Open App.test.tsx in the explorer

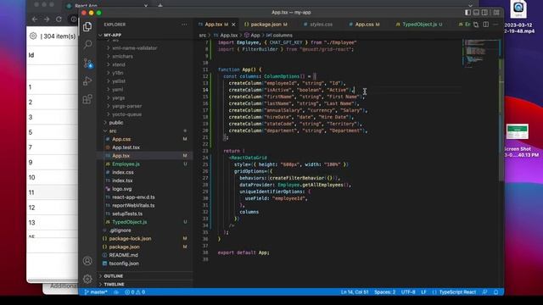tap(126, 147)
